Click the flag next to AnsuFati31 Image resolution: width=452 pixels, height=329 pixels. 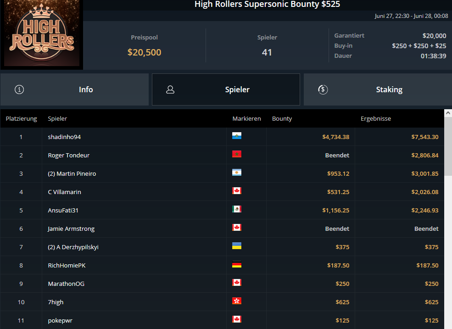coord(237,209)
